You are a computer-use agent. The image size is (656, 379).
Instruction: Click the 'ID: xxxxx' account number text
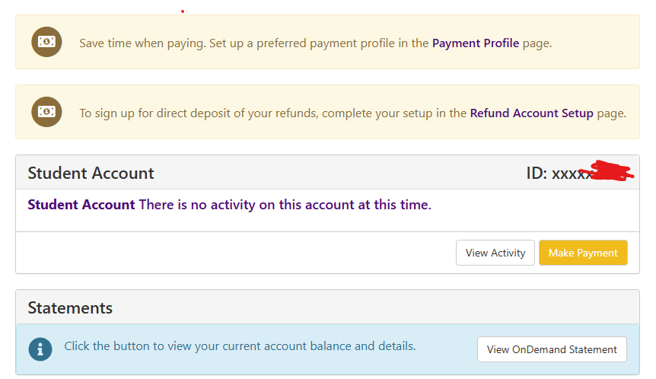click(559, 174)
